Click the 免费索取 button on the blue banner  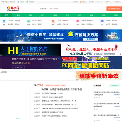[x=91, y=39]
